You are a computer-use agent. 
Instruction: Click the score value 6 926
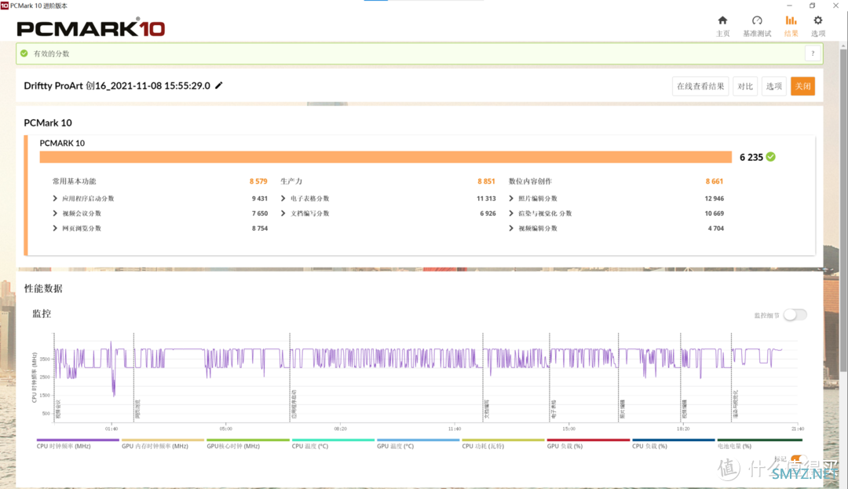(x=488, y=213)
